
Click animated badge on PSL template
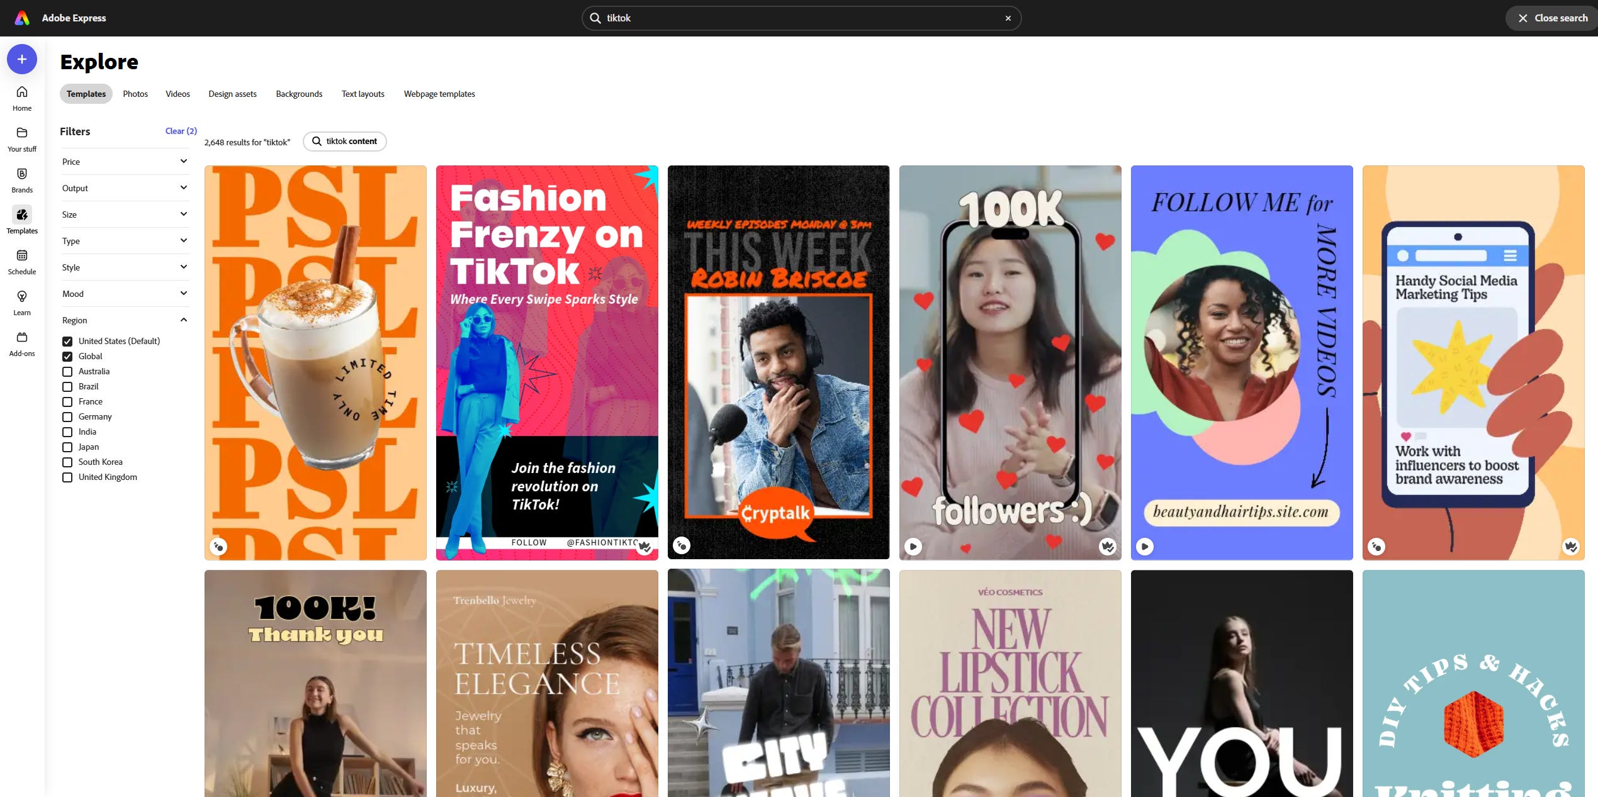[218, 547]
